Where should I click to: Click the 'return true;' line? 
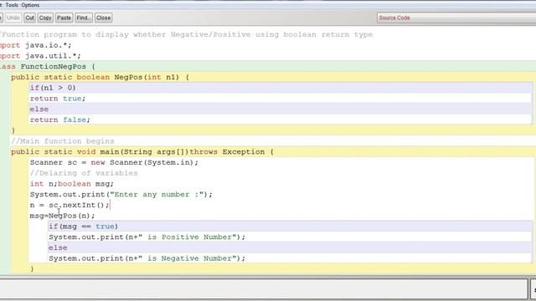coord(58,99)
